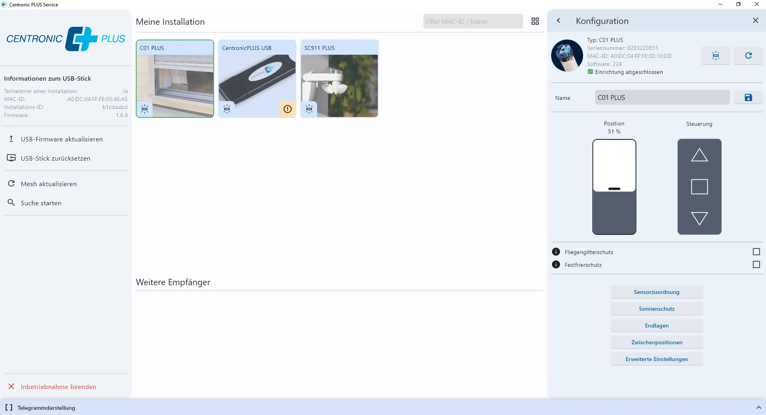Start the USB firmware update
766x415 pixels.
[61, 139]
